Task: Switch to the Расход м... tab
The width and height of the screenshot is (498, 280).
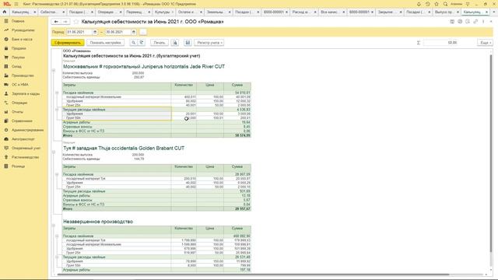Action: [303, 12]
